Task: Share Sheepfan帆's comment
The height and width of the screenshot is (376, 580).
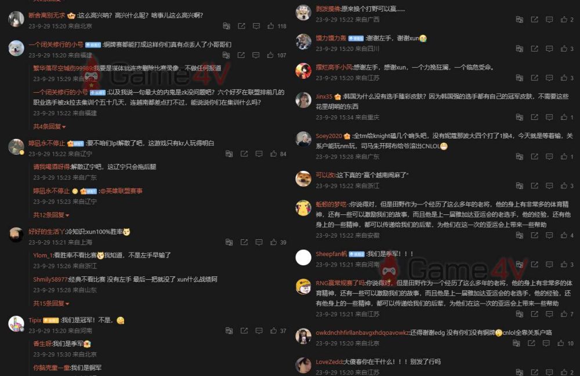Action: coord(535,264)
